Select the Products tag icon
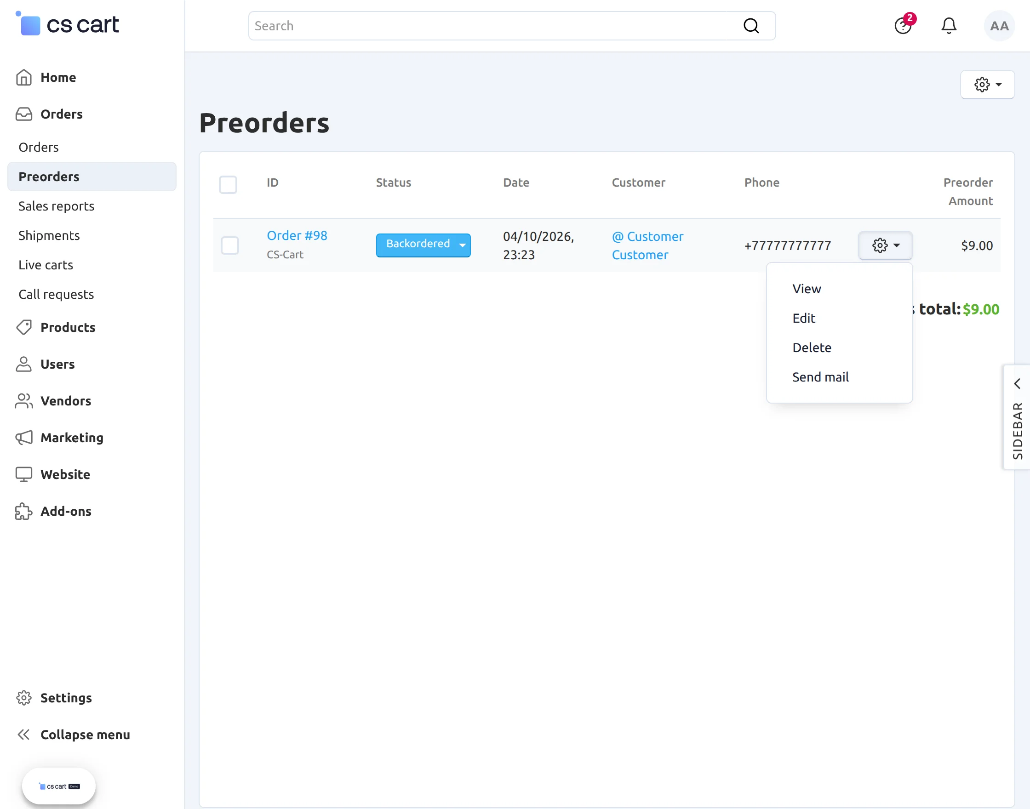1030x809 pixels. pos(24,327)
